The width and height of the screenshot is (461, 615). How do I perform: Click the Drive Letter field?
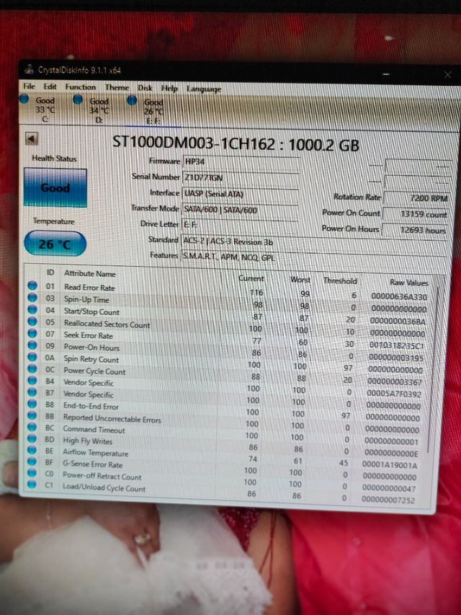click(x=240, y=225)
